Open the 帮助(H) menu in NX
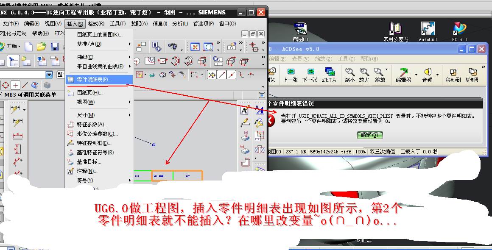Image resolution: width=492 pixels, height=250 pixels. coord(40,33)
